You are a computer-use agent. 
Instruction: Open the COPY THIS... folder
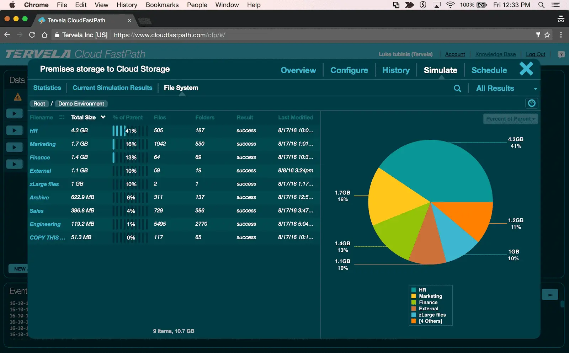click(48, 237)
